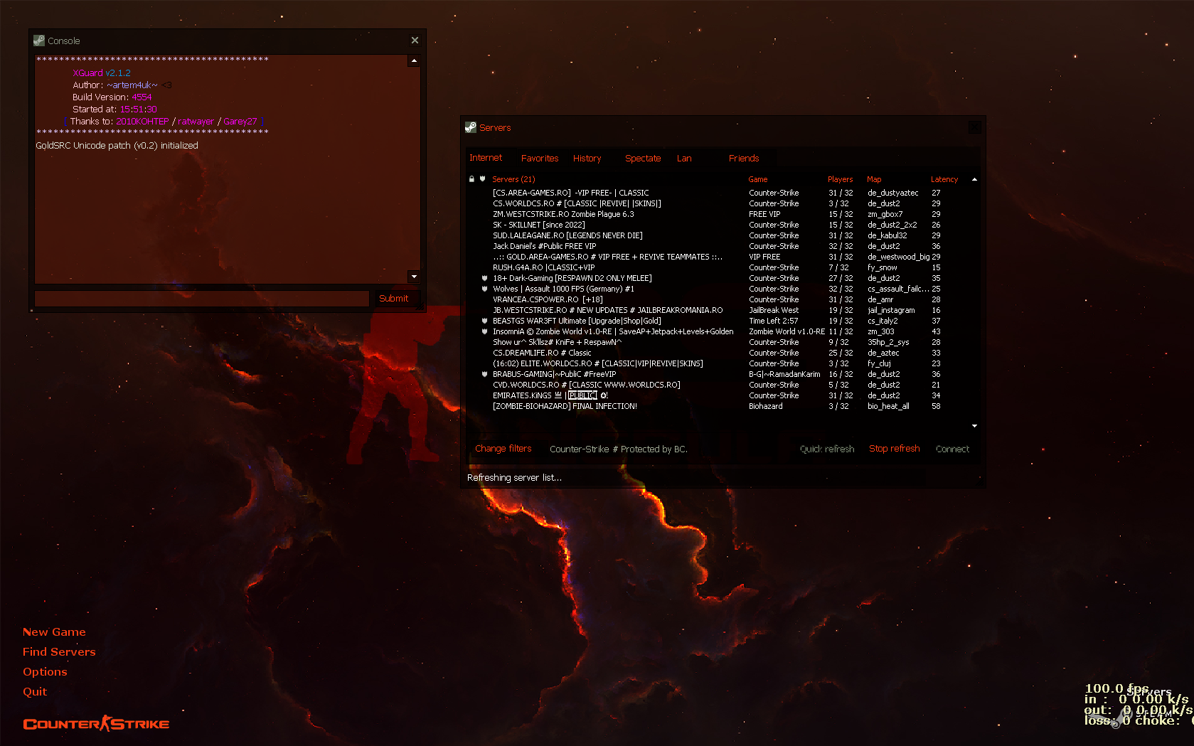Viewport: 1194px width, 746px height.
Task: Open the History tab
Action: [587, 158]
